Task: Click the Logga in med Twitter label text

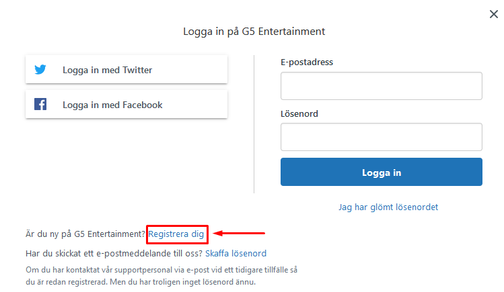Action: pos(108,70)
